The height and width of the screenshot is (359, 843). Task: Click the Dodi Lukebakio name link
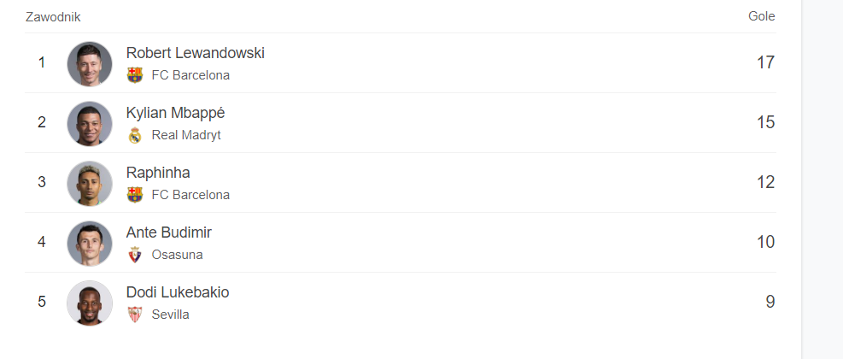point(178,292)
